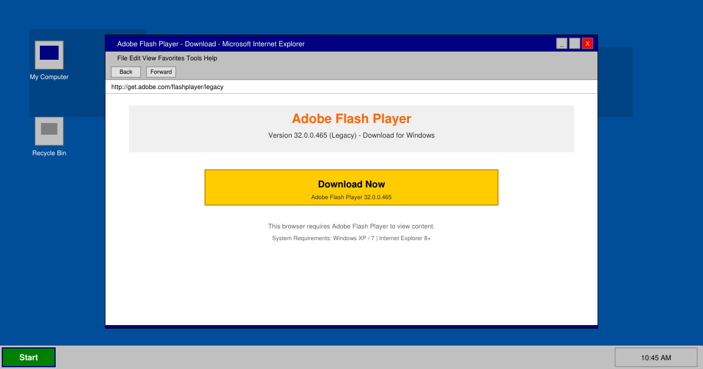Close the Internet Explorer window with red X
Image resolution: width=703 pixels, height=369 pixels.
pos(588,43)
